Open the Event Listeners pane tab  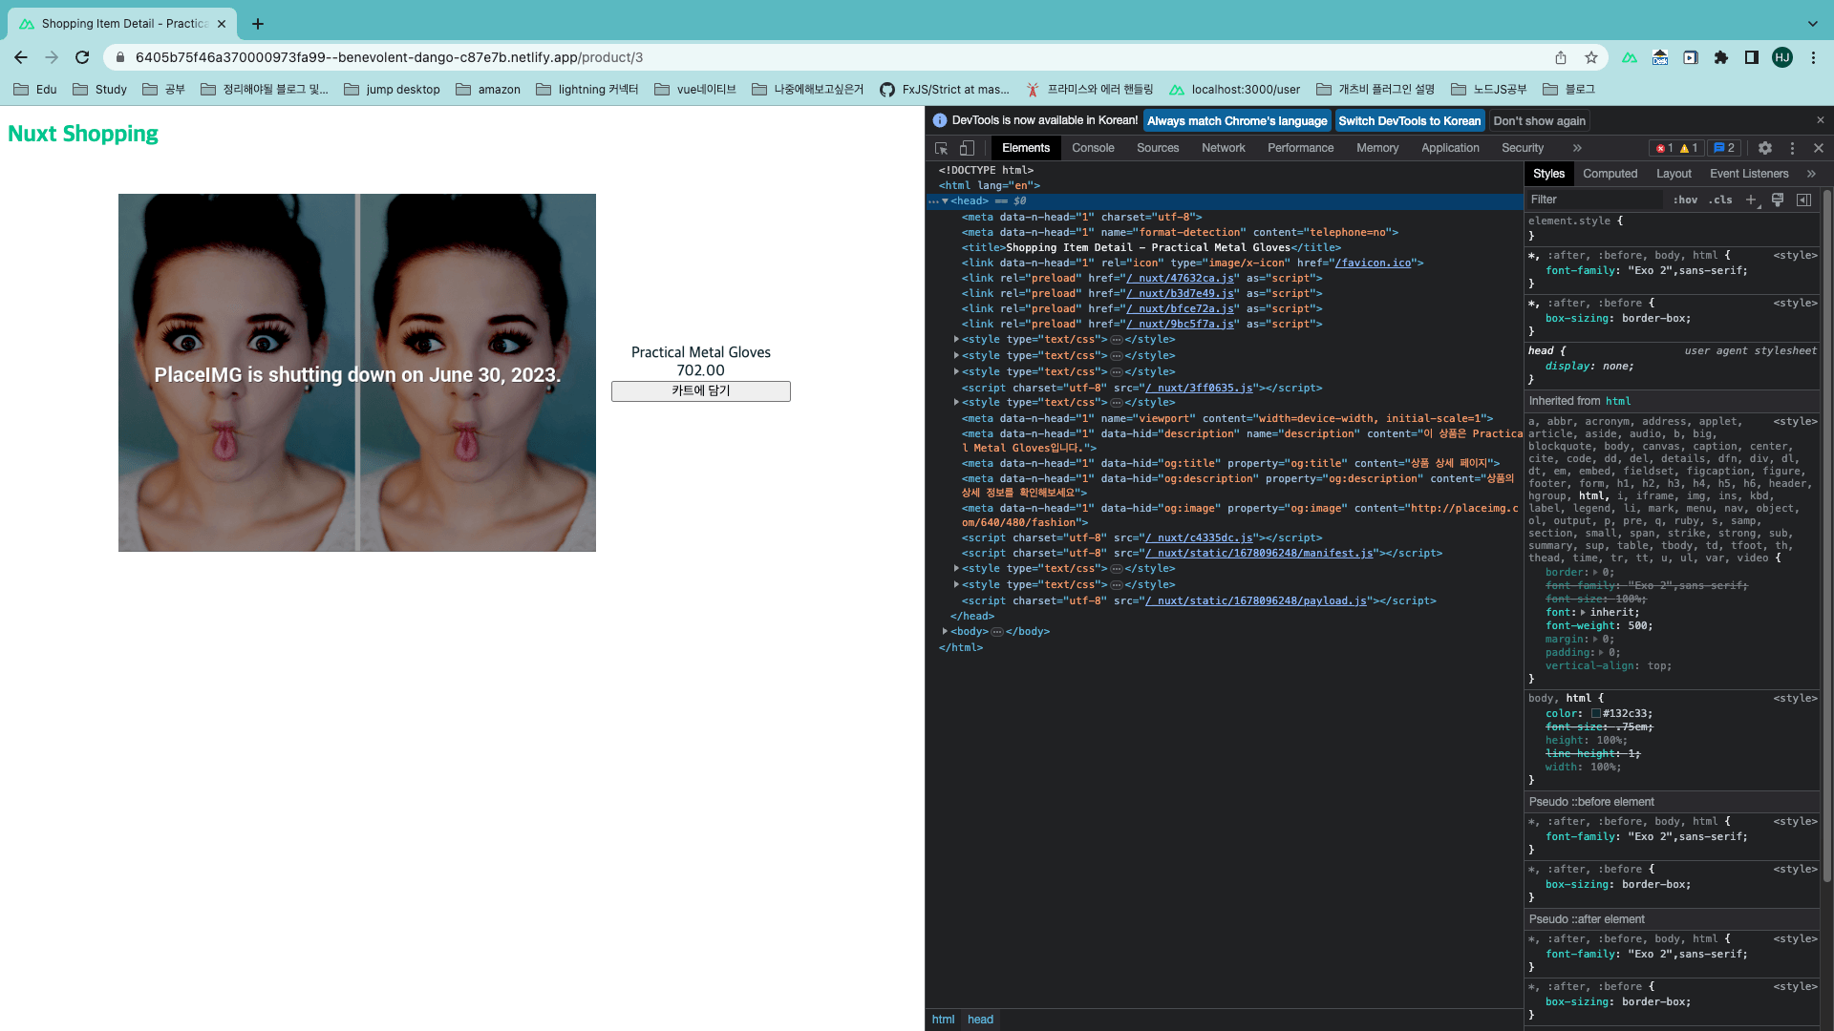[1749, 174]
